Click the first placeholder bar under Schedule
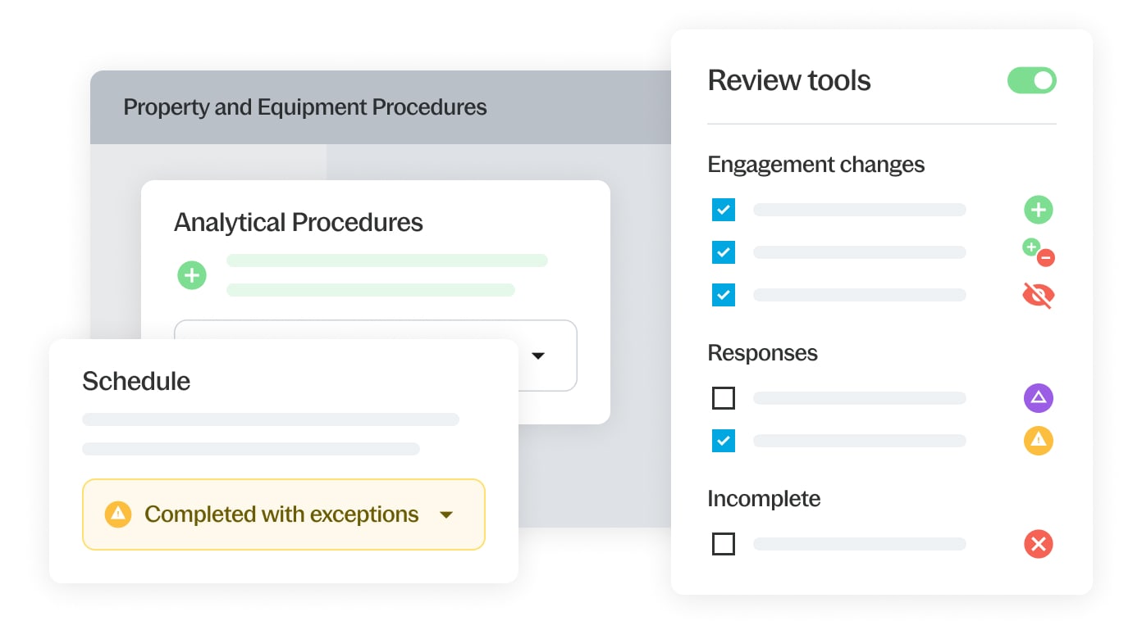This screenshot has height=639, width=1142. click(x=271, y=419)
